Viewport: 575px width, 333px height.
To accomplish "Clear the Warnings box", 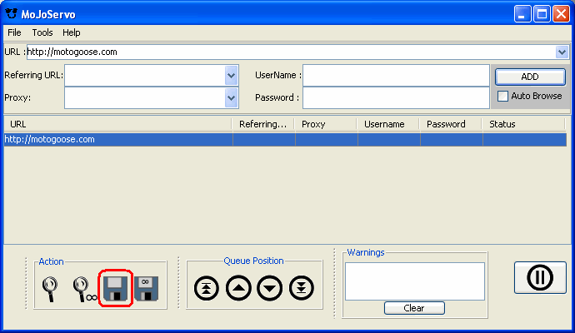I will click(x=414, y=308).
